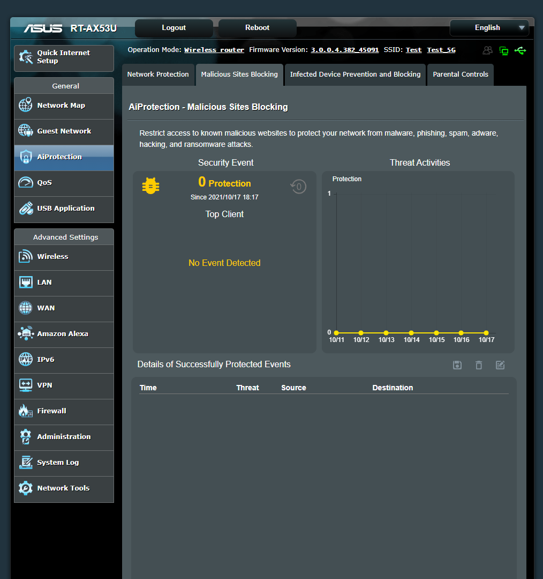Click the WAN globe icon

coord(26,308)
